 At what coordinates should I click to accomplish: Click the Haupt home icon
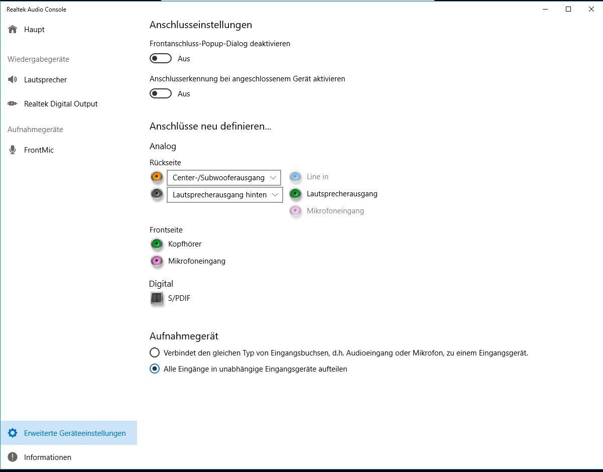click(x=12, y=29)
